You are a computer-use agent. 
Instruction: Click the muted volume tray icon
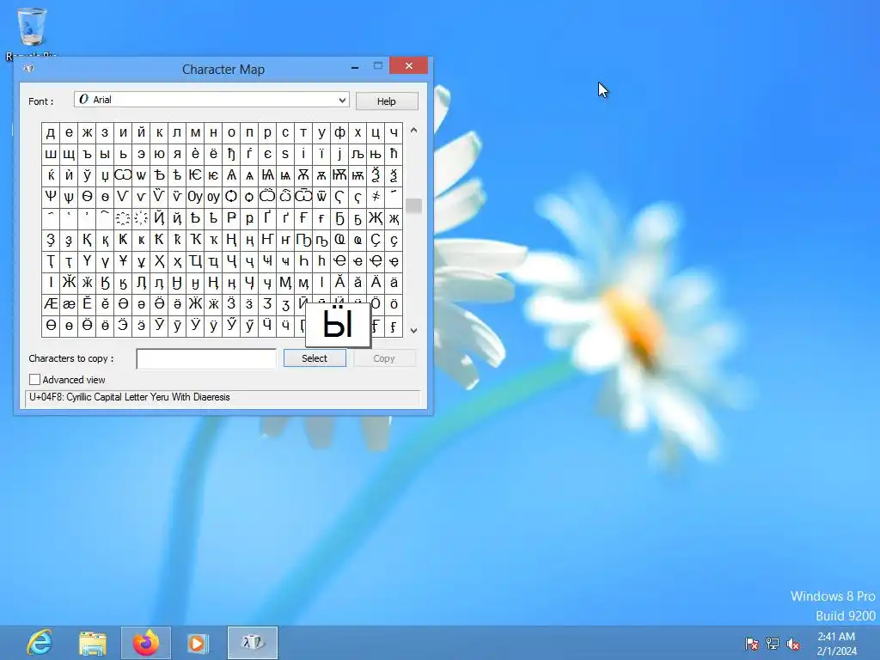pos(793,644)
